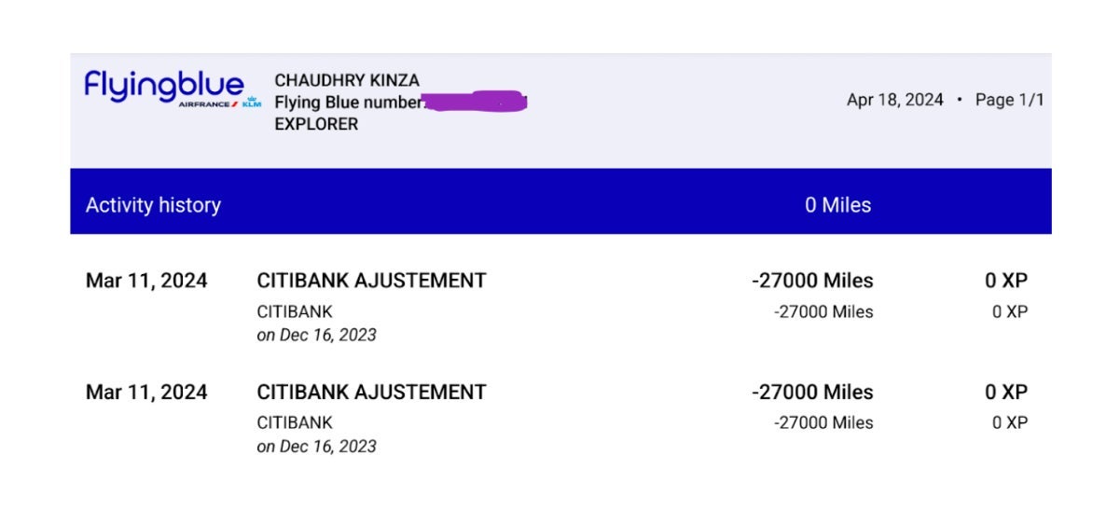Open the second CITIBANK AJUSTEMENT entry
1106x524 pixels.
pyautogui.click(x=371, y=392)
